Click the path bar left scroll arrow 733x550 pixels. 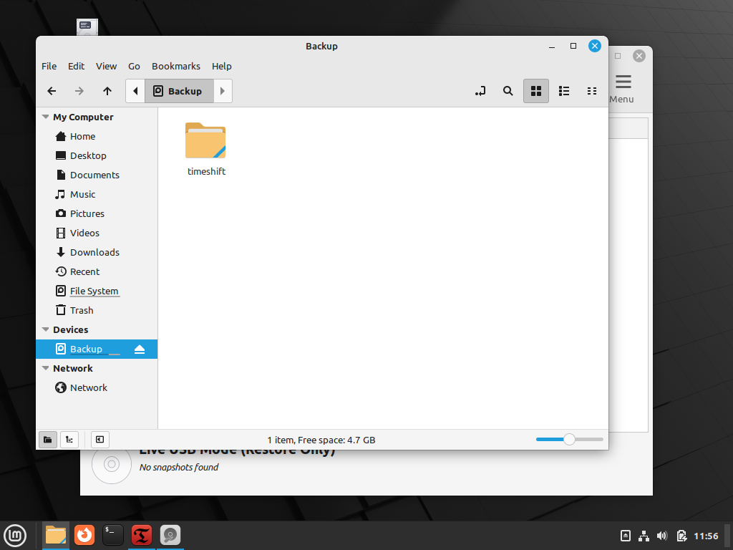pos(135,91)
